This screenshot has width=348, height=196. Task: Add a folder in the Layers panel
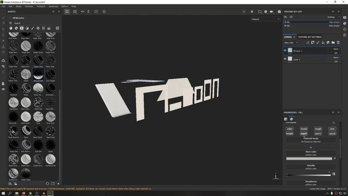pos(333,42)
